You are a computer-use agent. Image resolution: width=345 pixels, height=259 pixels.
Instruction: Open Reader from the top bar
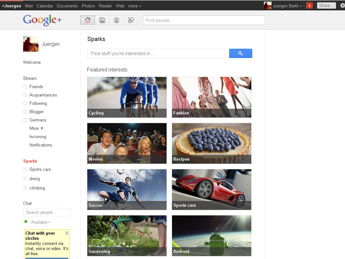(x=105, y=6)
